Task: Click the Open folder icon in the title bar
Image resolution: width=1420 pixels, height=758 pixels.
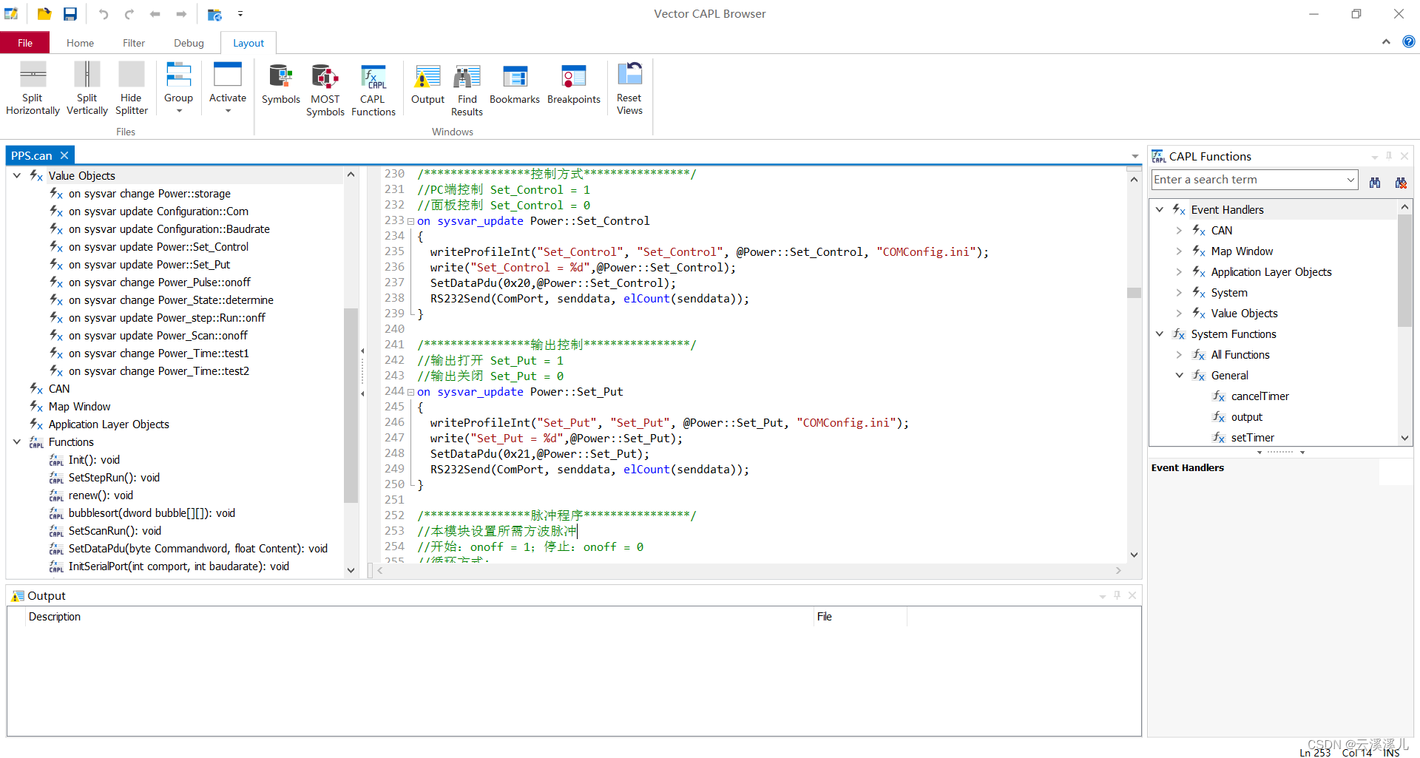Action: 44,14
